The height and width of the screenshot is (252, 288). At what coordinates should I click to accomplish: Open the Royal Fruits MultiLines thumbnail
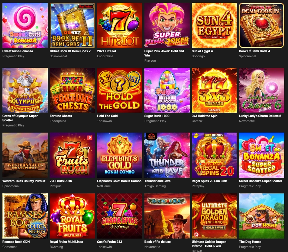click(x=72, y=216)
